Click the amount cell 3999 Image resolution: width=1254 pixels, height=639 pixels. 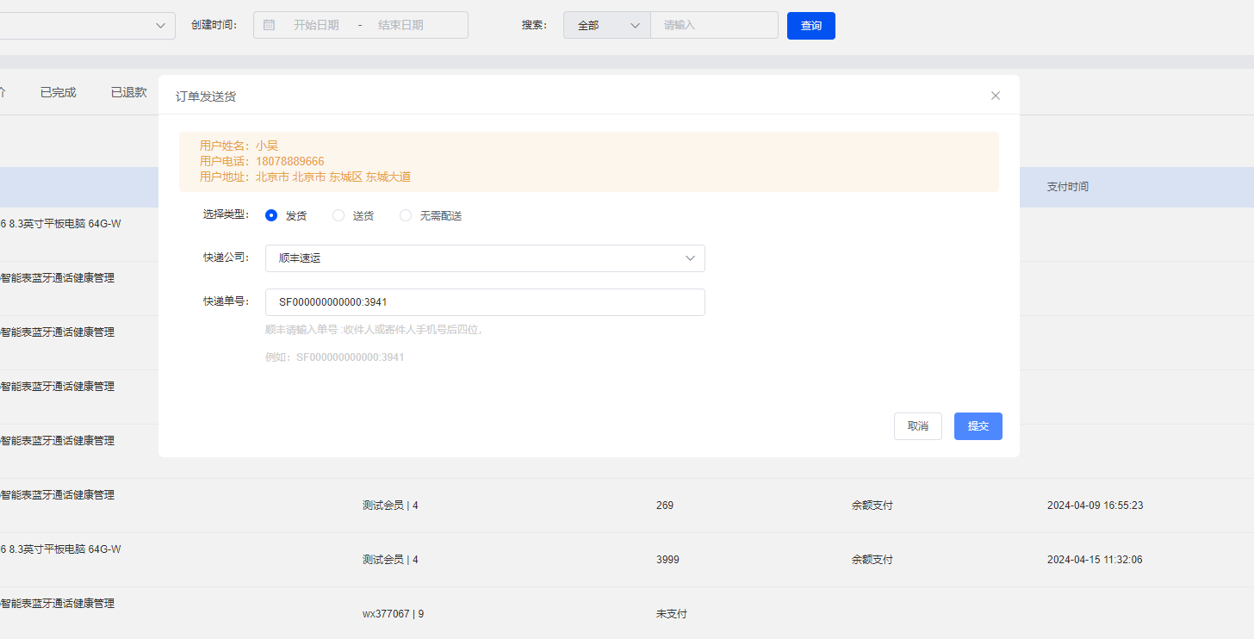pyautogui.click(x=667, y=560)
